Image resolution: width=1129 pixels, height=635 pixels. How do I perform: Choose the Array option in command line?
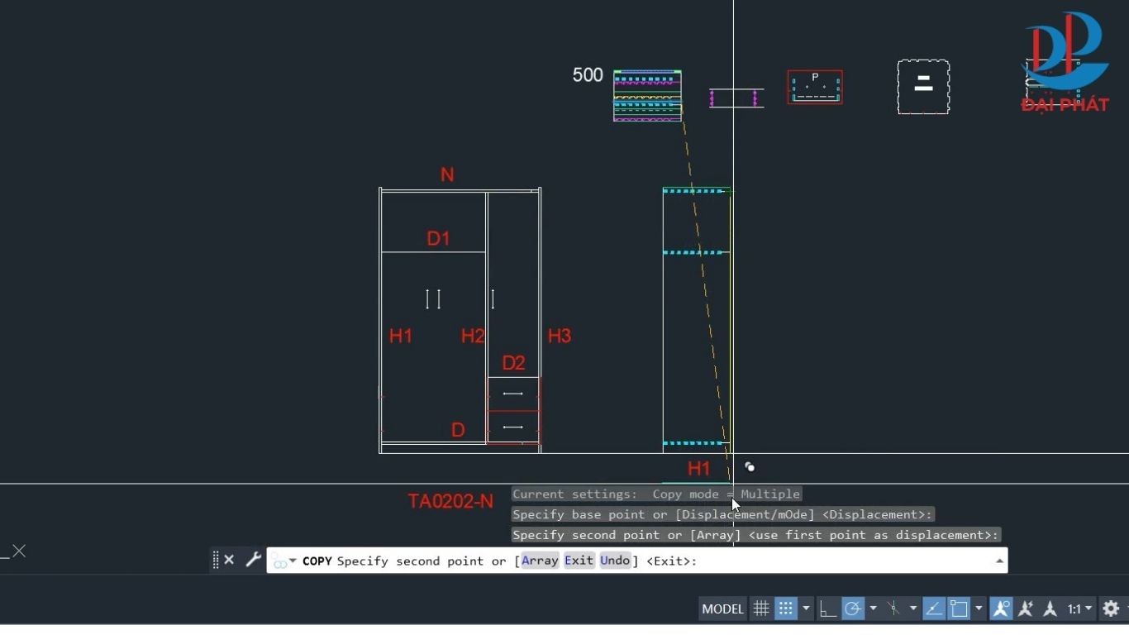[540, 561]
